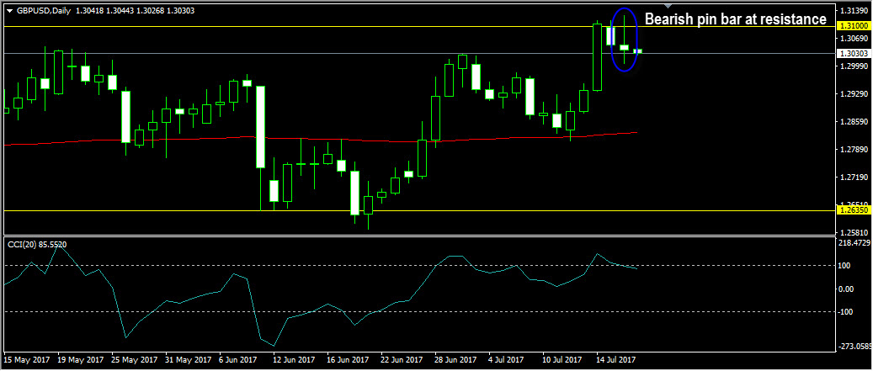Select the yellow horizontal resistance line
This screenshot has width=873, height=371.
420,26
